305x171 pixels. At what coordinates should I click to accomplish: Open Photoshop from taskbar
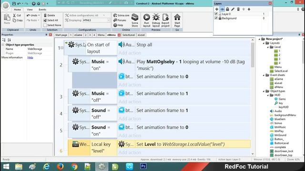pyautogui.click(x=143, y=166)
